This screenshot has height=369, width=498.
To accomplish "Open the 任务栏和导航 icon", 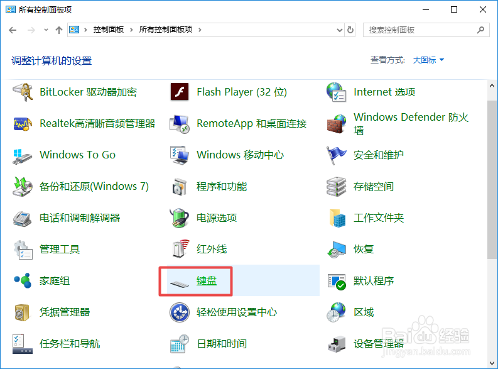I will (22, 344).
